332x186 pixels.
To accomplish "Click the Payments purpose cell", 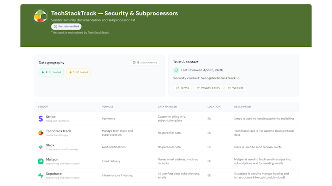I will click(x=108, y=119).
